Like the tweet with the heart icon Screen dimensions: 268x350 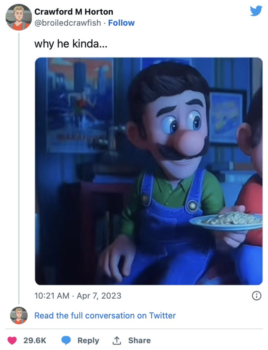(x=13, y=340)
